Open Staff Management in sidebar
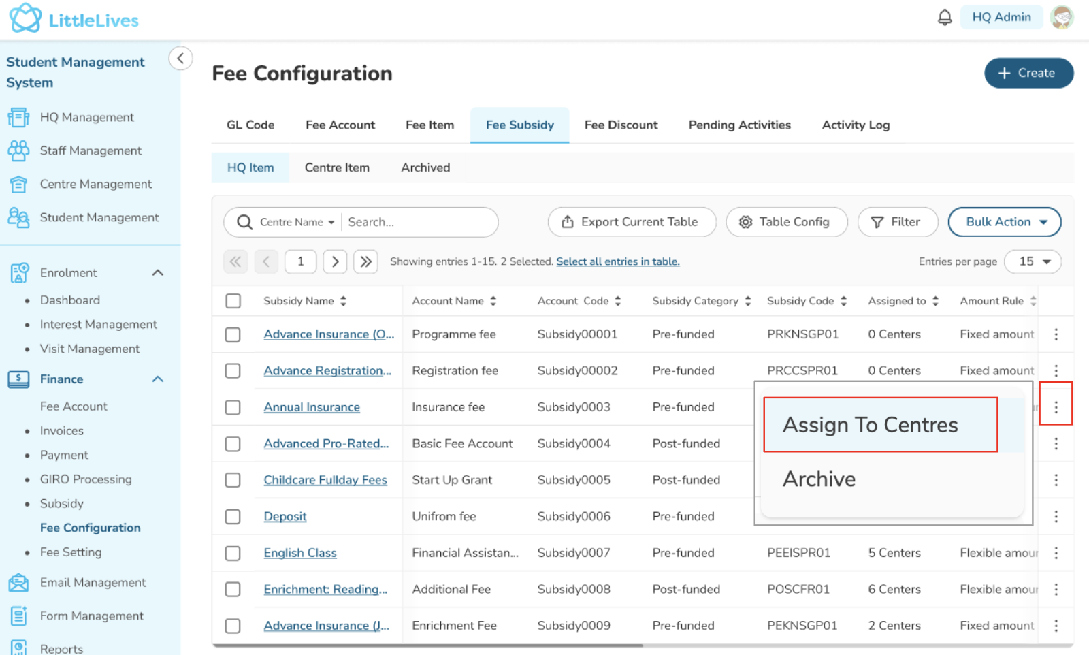 pos(90,150)
